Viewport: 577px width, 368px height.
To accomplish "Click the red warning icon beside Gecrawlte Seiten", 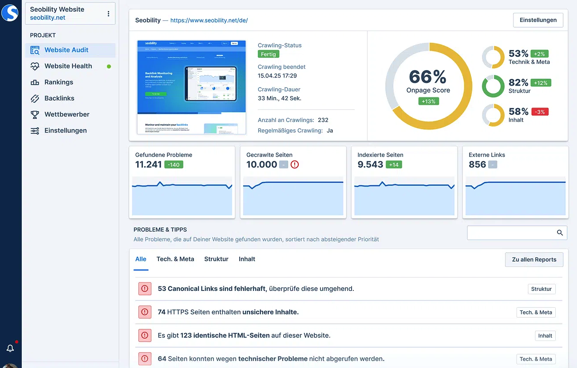I will [x=295, y=164].
